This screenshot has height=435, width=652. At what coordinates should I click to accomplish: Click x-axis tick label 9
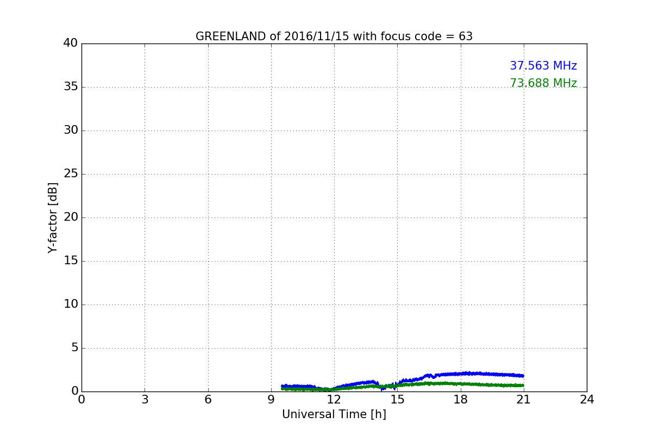click(x=271, y=400)
